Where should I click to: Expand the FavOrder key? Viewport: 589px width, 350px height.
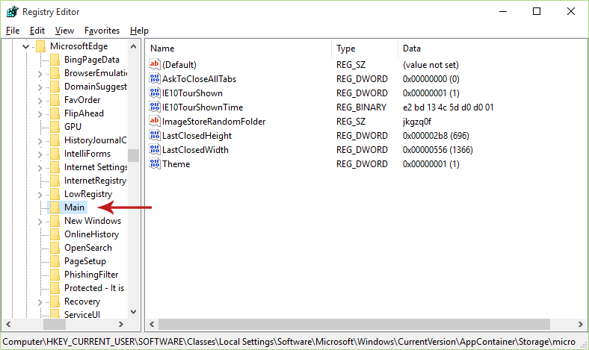[x=40, y=101]
